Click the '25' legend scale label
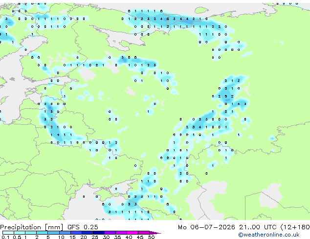This screenshot has width=310, height=239. tap(95, 237)
